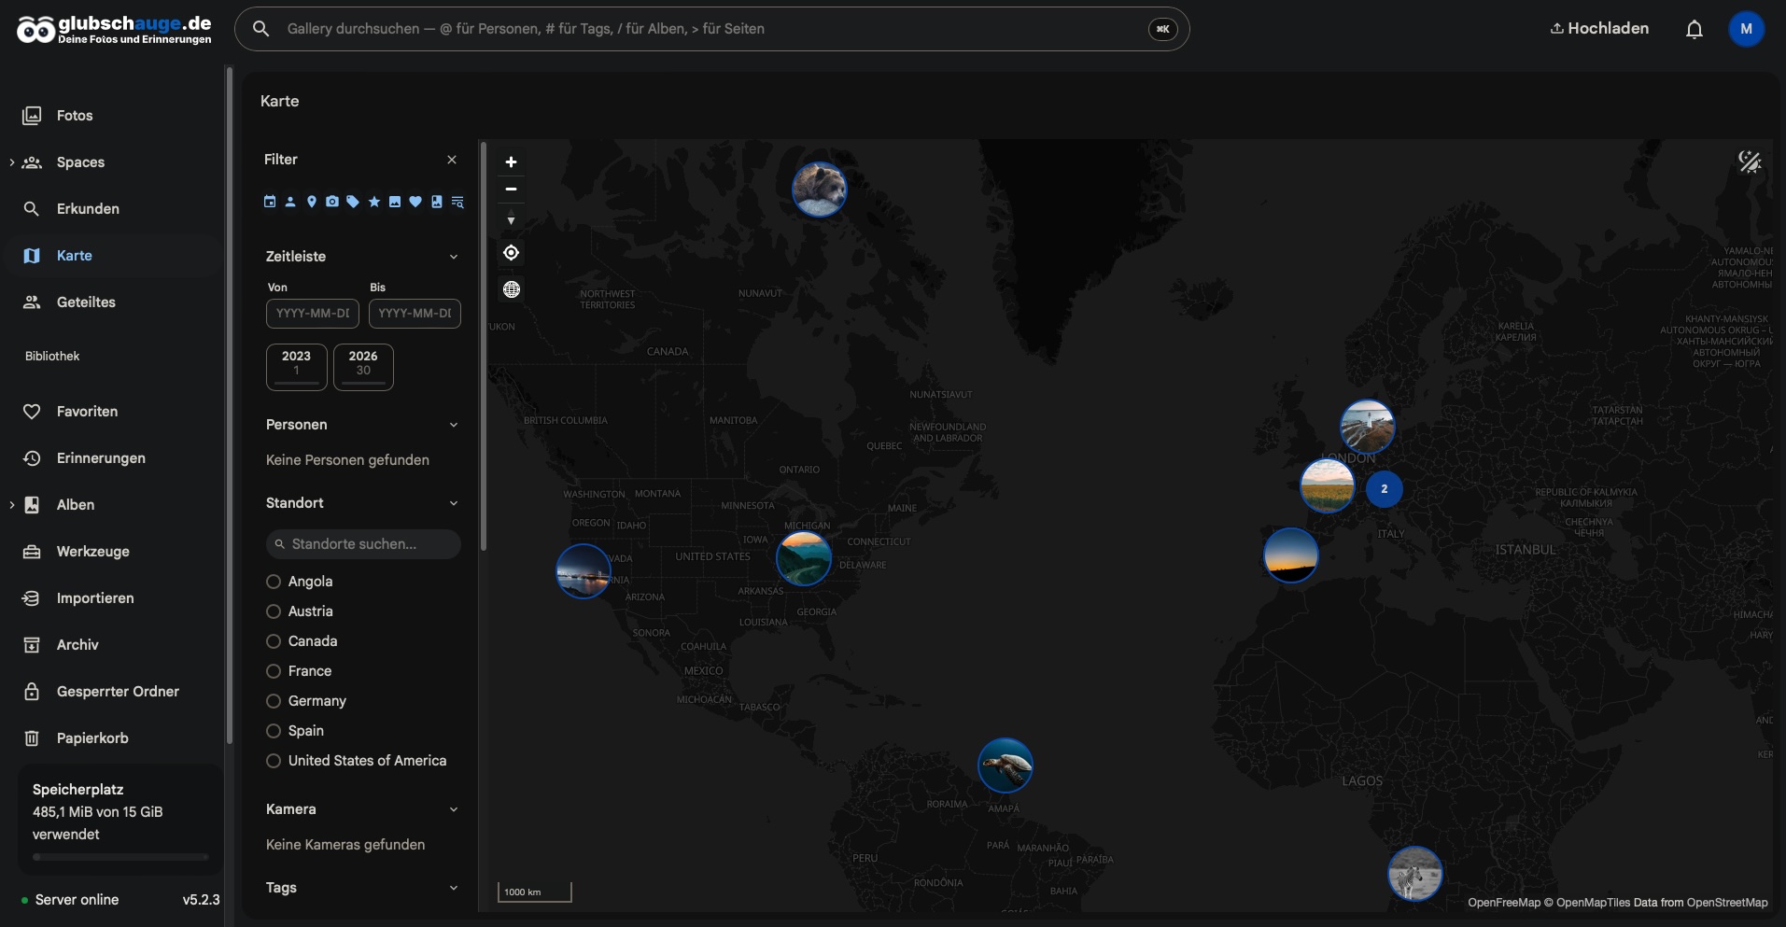The height and width of the screenshot is (927, 1786).
Task: Click the filter panel vertical scrollbar
Action: click(484, 346)
